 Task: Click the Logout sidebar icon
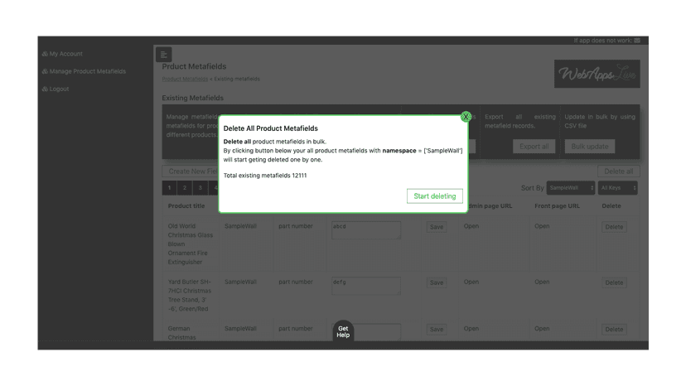tap(45, 89)
